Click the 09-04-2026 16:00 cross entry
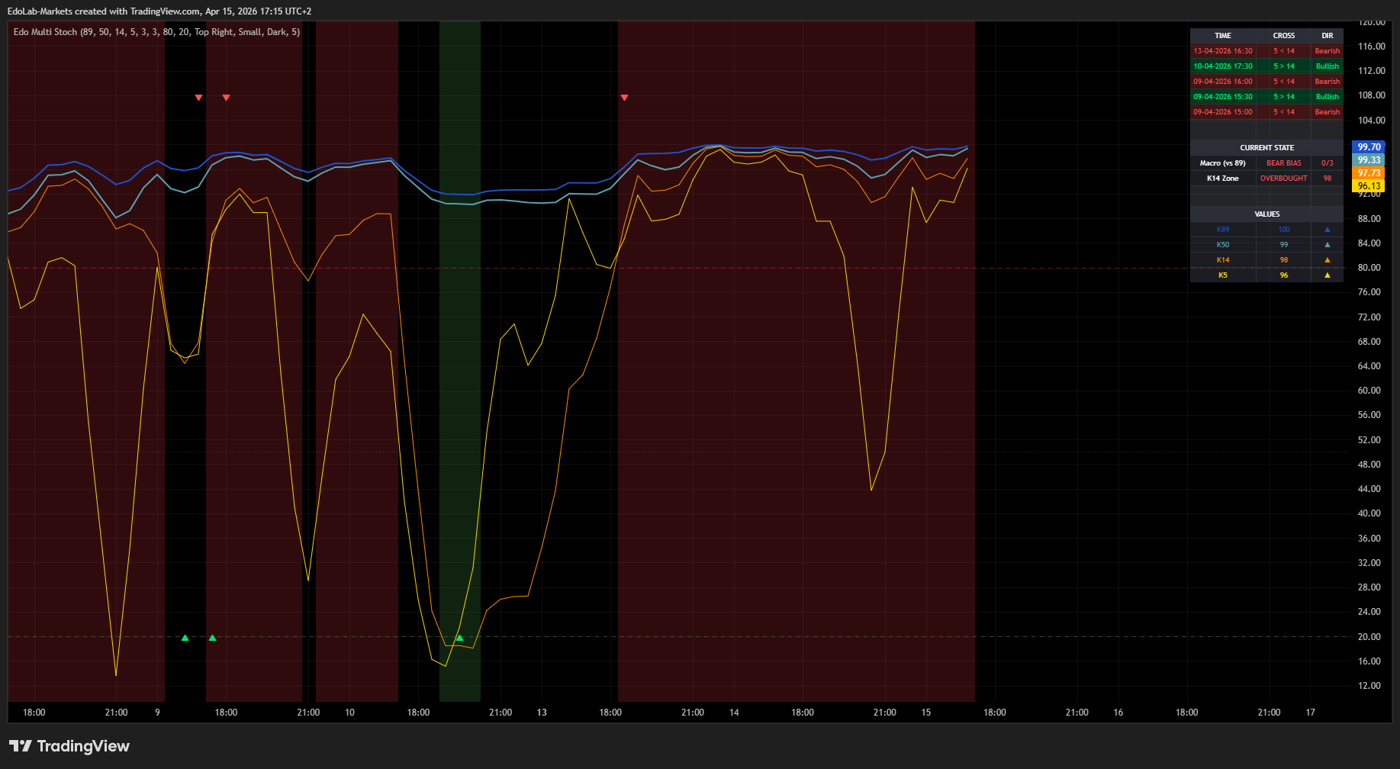Image resolution: width=1400 pixels, height=769 pixels. [x=1223, y=82]
